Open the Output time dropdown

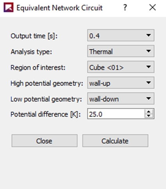pyautogui.click(x=121, y=35)
